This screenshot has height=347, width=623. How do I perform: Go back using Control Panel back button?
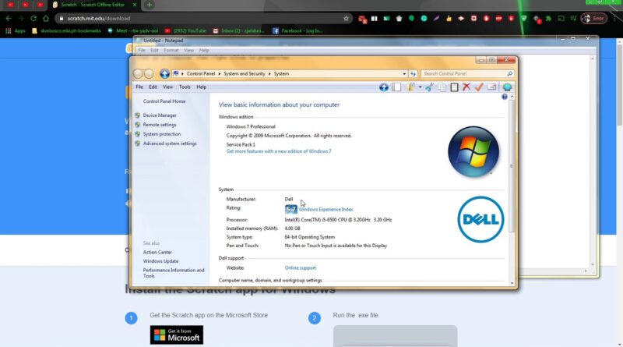138,73
